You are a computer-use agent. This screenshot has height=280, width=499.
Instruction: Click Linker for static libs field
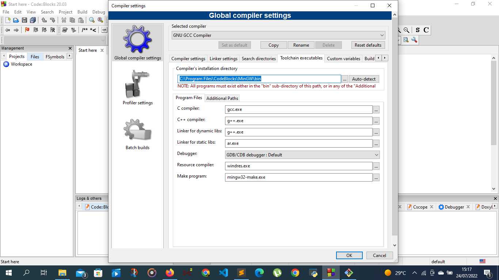(x=299, y=143)
